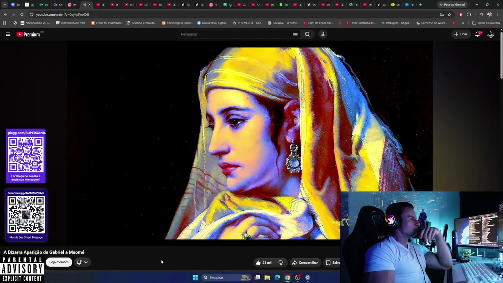Open the Português - Língua... bookmark

397,23
